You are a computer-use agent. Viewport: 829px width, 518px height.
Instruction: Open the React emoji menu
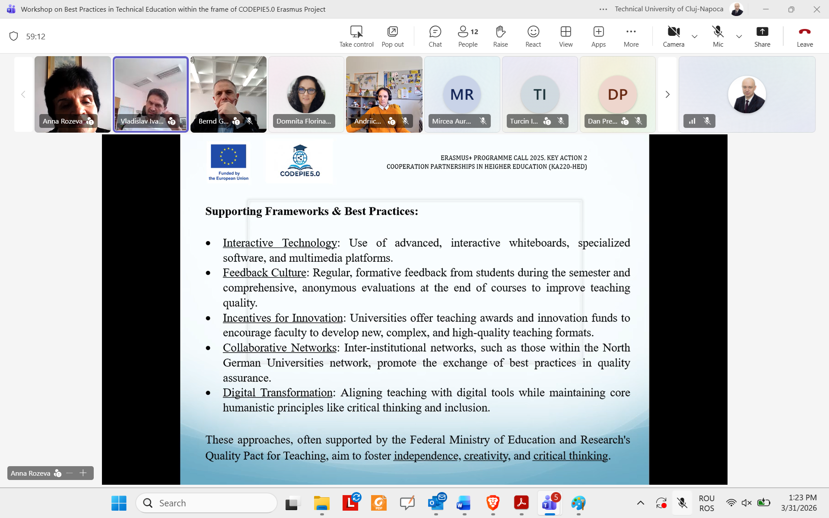click(533, 36)
